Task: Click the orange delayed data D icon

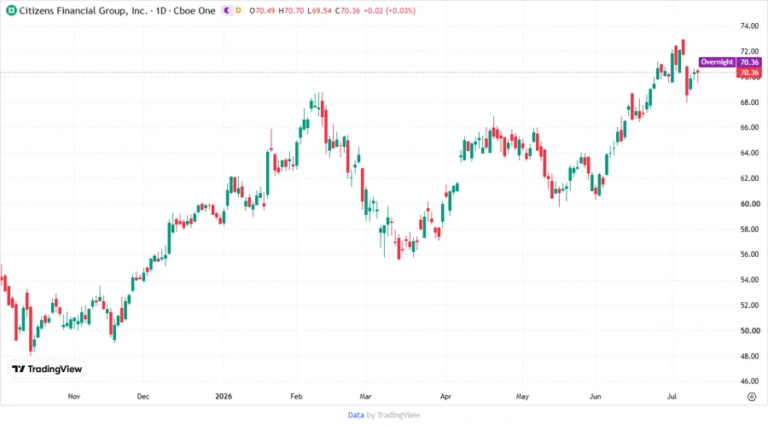Action: [239, 10]
